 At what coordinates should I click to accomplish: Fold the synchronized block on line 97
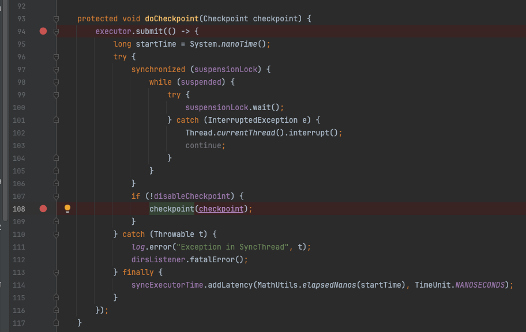(57, 69)
